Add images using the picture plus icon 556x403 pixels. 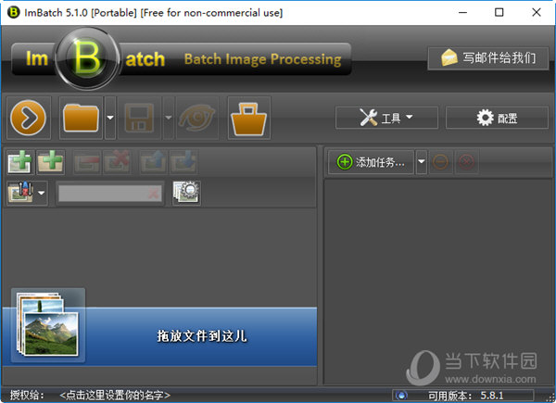pyautogui.click(x=20, y=162)
